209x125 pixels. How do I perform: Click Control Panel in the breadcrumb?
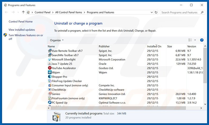pyautogui.click(x=43, y=12)
